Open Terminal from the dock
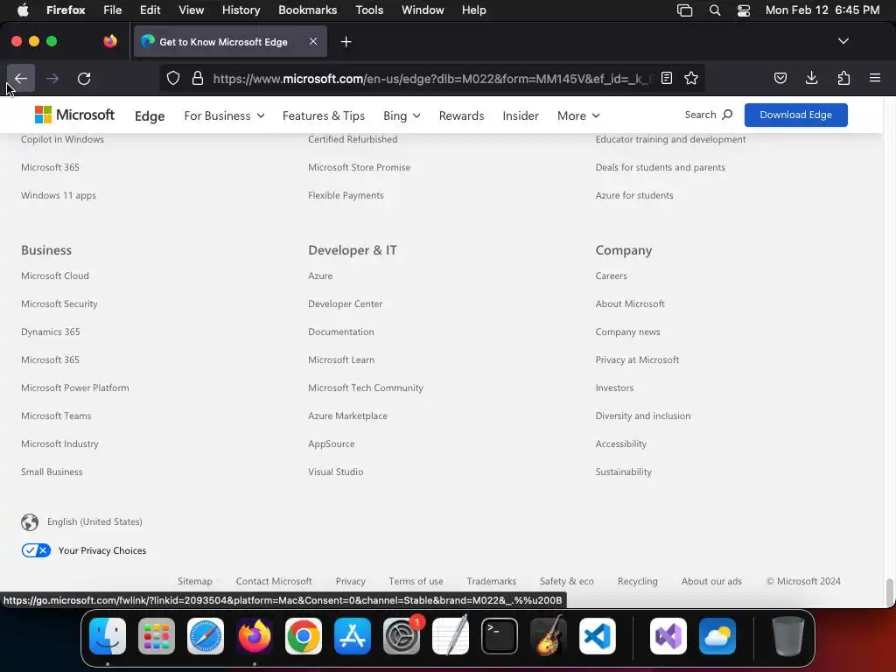 pyautogui.click(x=500, y=636)
